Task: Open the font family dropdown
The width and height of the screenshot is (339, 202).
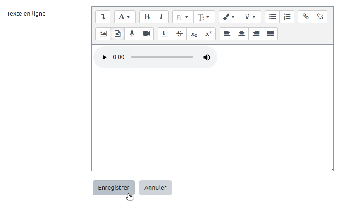Action: click(183, 17)
